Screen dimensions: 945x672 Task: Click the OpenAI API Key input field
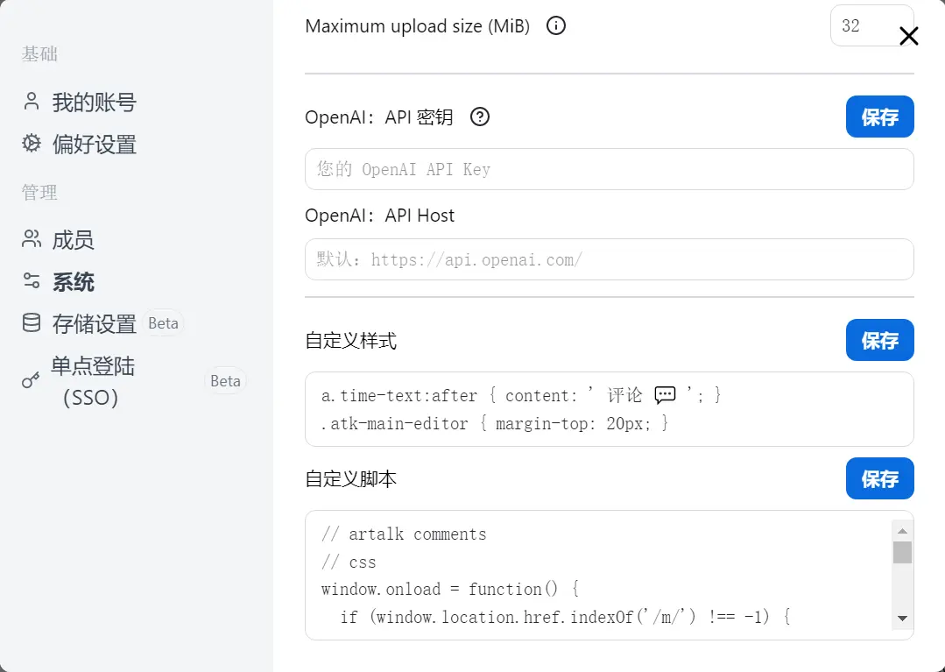[609, 169]
